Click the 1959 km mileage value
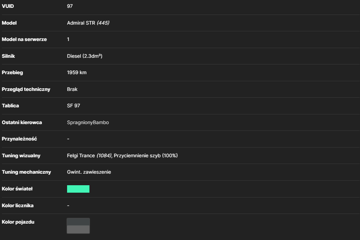The height and width of the screenshot is (240, 360). pos(77,73)
